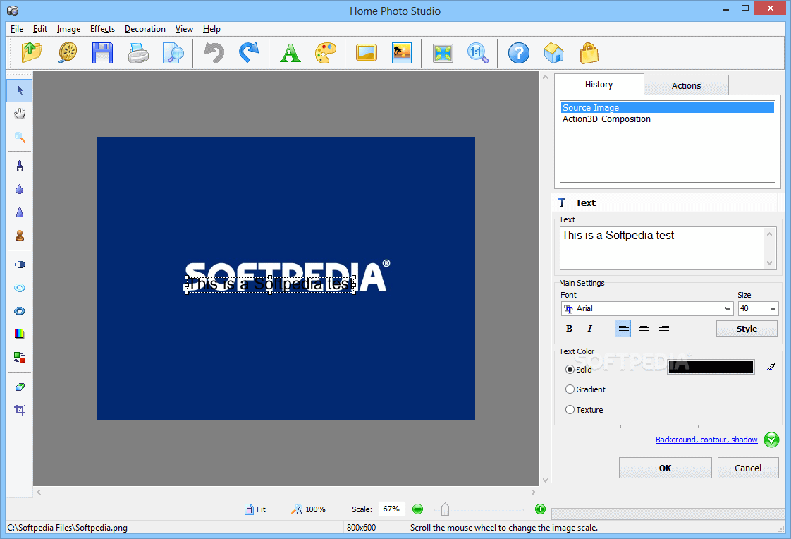Toggle bold text formatting
791x539 pixels.
click(x=569, y=329)
